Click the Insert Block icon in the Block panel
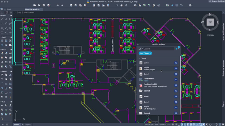The width and height of the screenshot is (225, 126). (x=2, y=53)
